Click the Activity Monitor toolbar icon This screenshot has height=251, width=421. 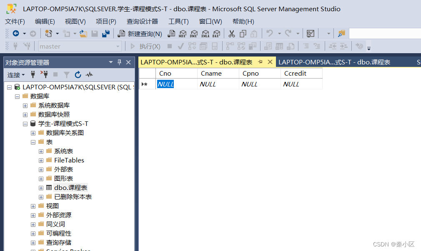click(x=311, y=33)
